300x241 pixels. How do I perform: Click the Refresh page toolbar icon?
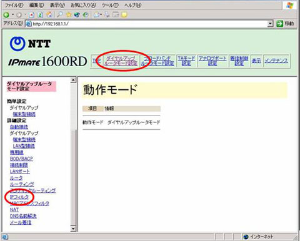(41, 15)
